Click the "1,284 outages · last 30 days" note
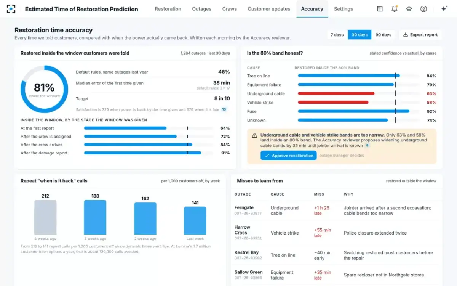 pos(205,53)
